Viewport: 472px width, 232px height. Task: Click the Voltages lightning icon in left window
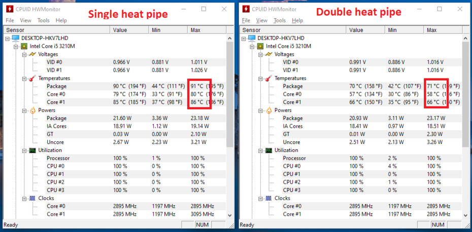click(x=32, y=54)
